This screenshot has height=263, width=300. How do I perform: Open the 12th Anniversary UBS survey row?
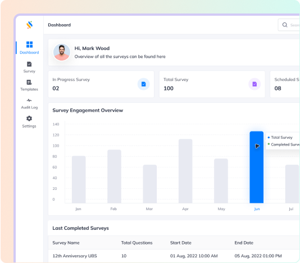click(174, 256)
